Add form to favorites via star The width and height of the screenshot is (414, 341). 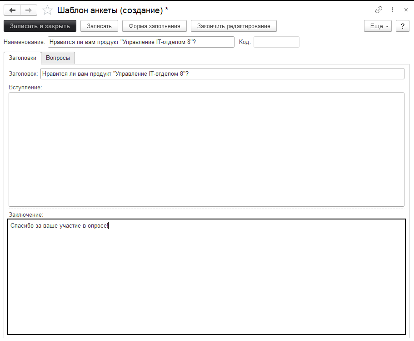[47, 10]
